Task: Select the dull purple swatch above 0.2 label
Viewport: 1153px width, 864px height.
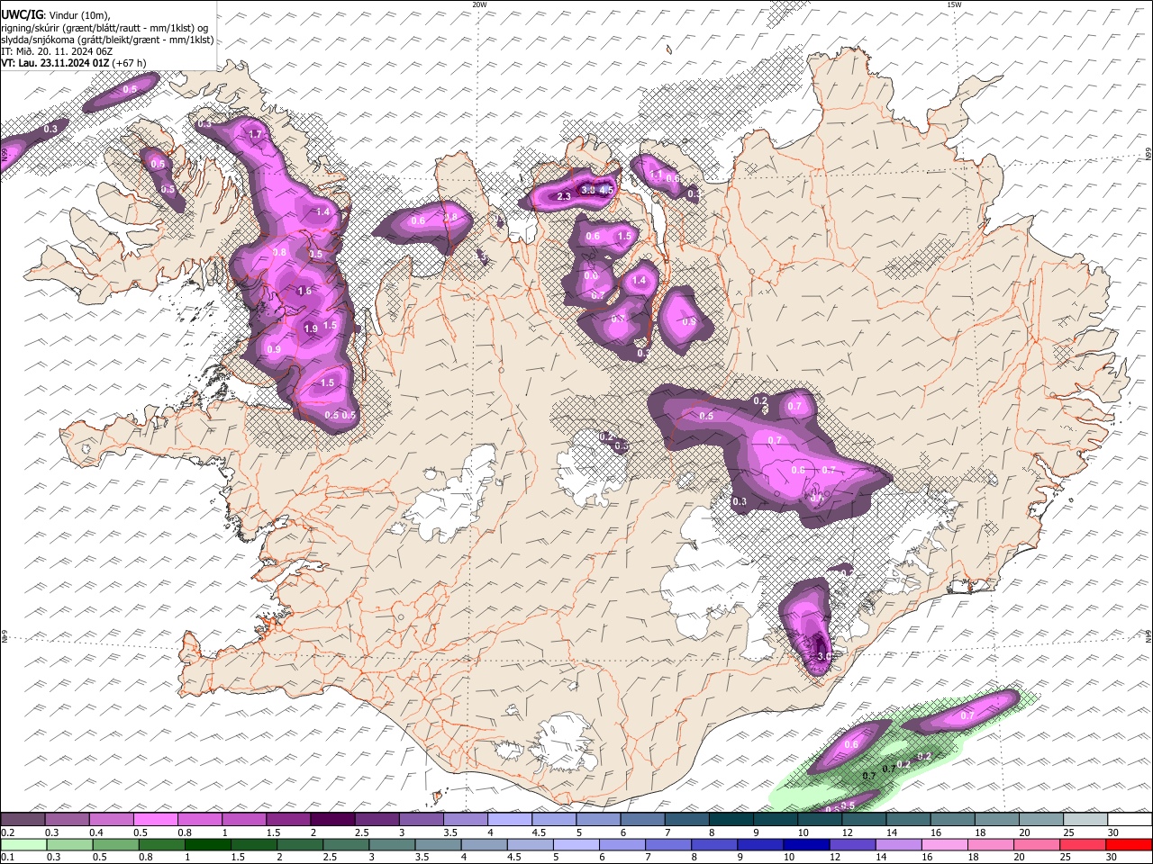Action: 23,820
